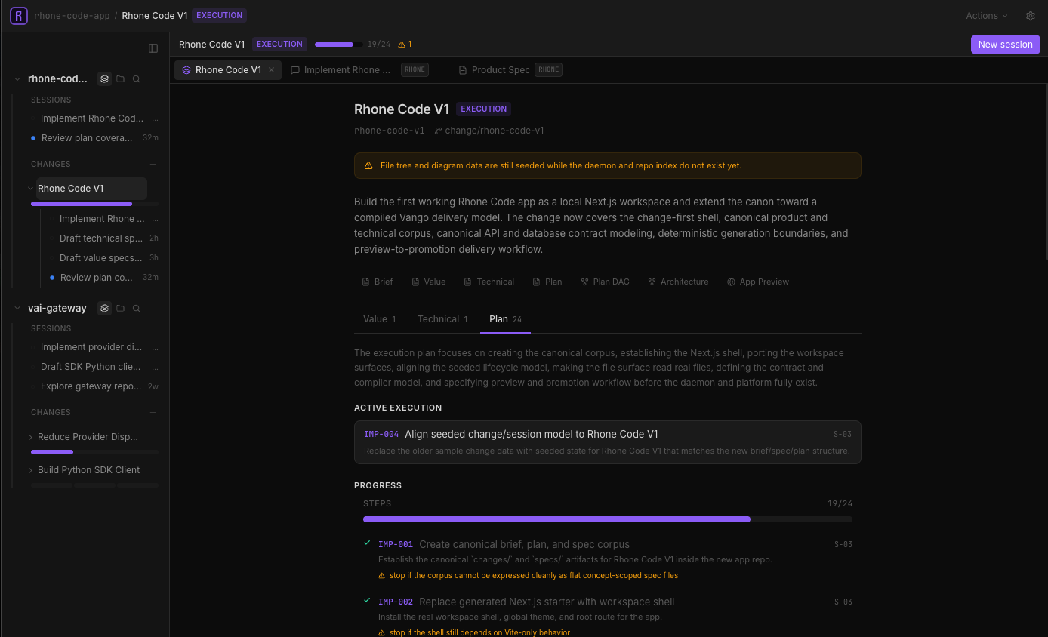Click the change/rhone-code-v1 branch name
This screenshot has width=1048, height=637.
[x=495, y=131]
